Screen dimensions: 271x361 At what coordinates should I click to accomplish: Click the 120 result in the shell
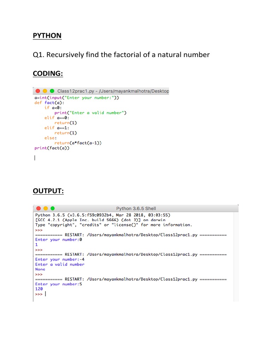pyautogui.click(x=39, y=289)
